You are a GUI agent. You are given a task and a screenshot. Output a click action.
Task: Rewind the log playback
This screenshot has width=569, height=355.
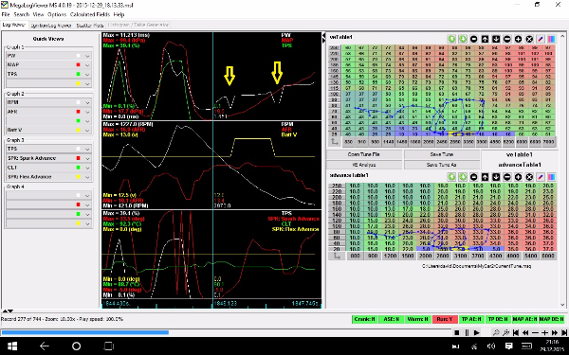[525, 332]
